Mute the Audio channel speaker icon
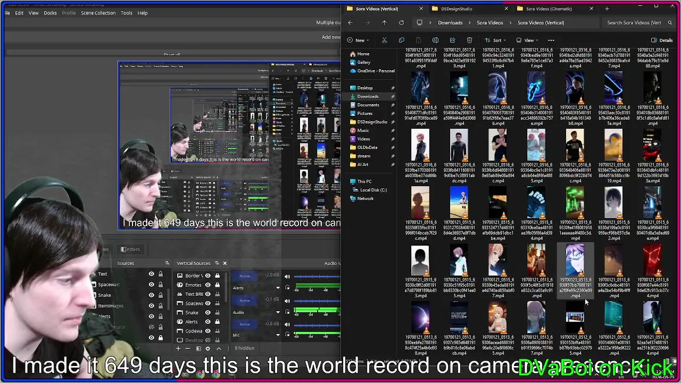 287,301
